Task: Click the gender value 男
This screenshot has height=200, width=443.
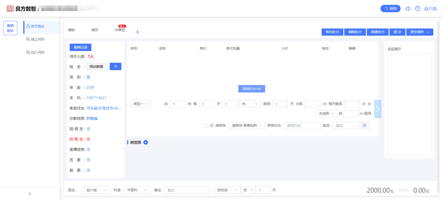Action: coord(88,77)
